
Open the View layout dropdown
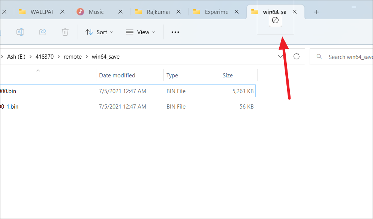[140, 32]
